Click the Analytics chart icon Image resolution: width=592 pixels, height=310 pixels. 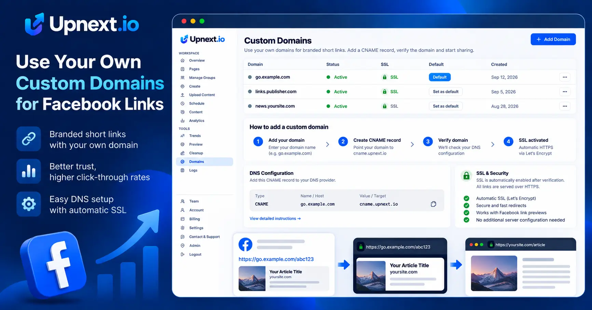click(x=182, y=121)
